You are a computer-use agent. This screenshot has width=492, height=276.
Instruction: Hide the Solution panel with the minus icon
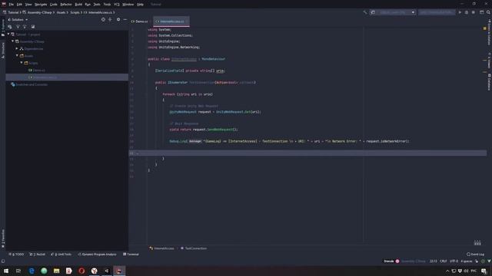tap(125, 19)
